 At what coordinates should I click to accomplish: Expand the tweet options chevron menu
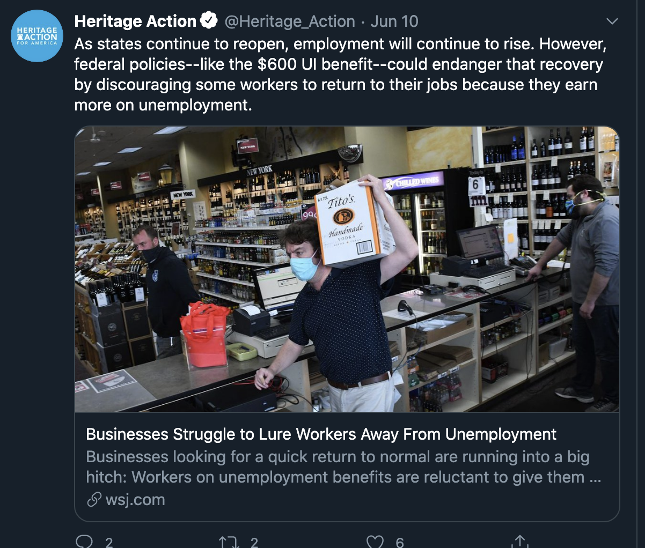(612, 21)
